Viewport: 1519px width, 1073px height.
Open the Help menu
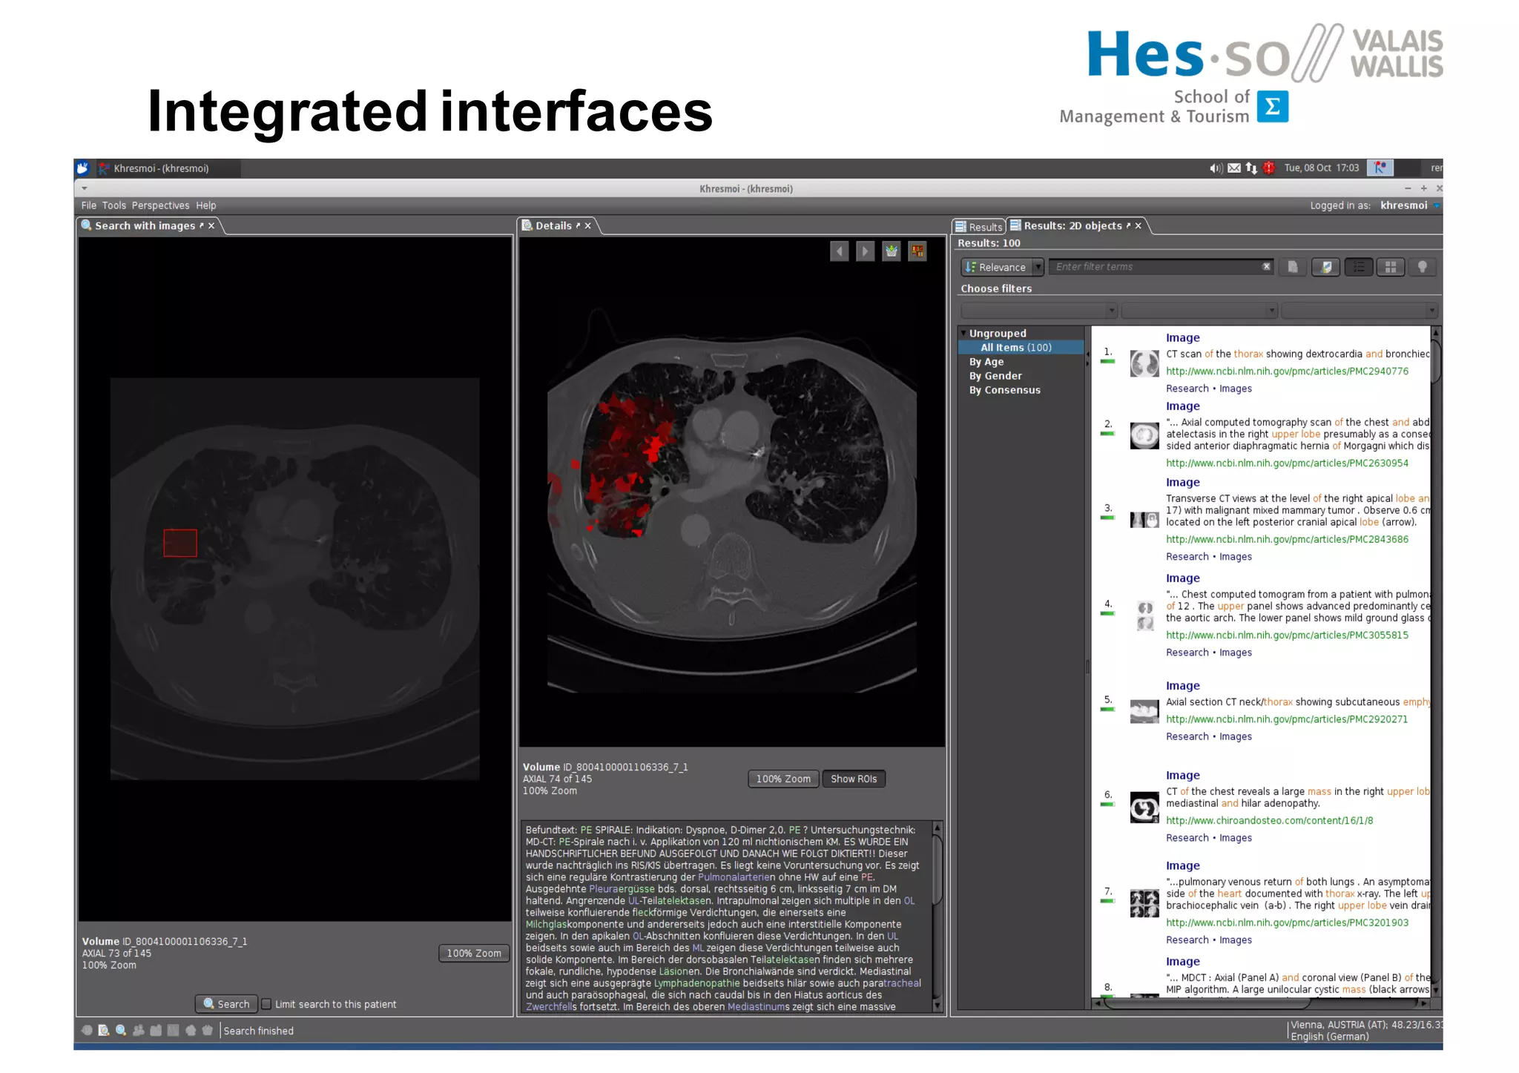[x=205, y=205]
